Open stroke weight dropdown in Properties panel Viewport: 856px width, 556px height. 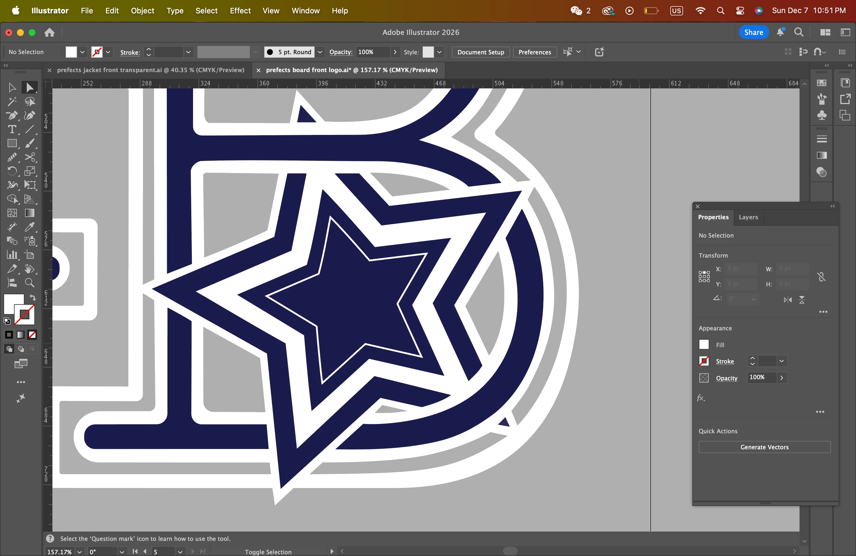781,361
